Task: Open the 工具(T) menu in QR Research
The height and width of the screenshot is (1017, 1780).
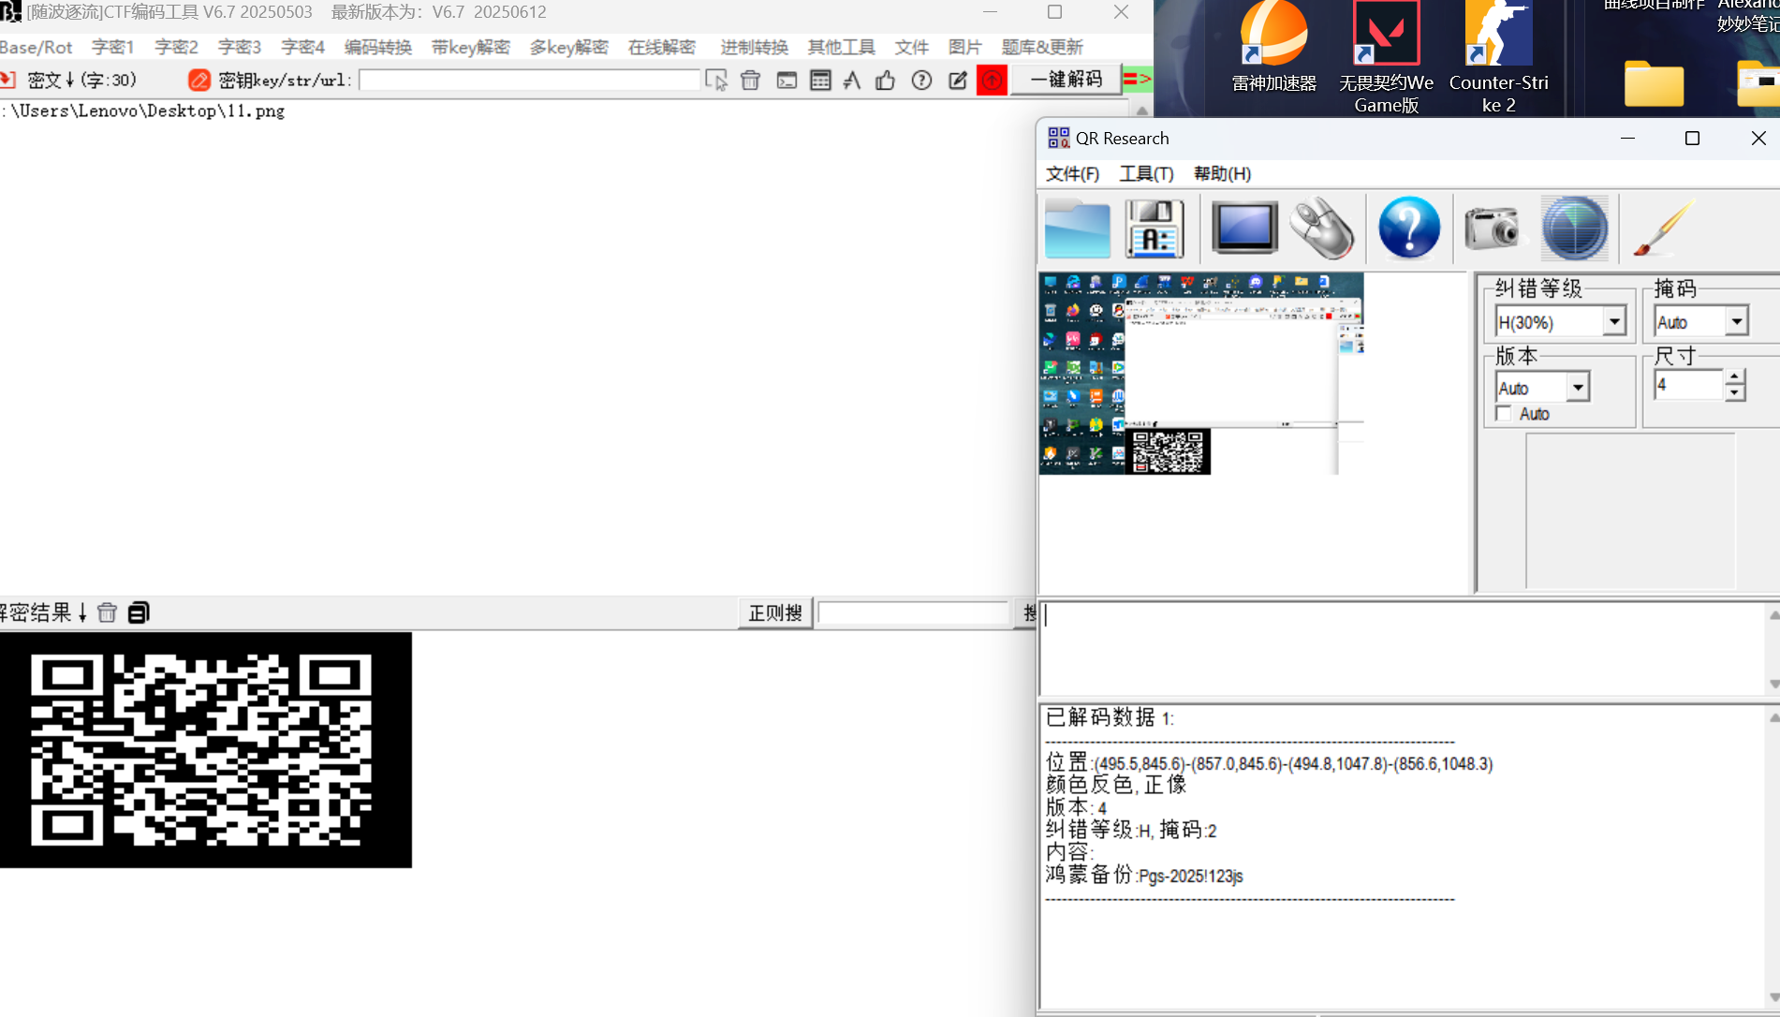Action: [1146, 174]
